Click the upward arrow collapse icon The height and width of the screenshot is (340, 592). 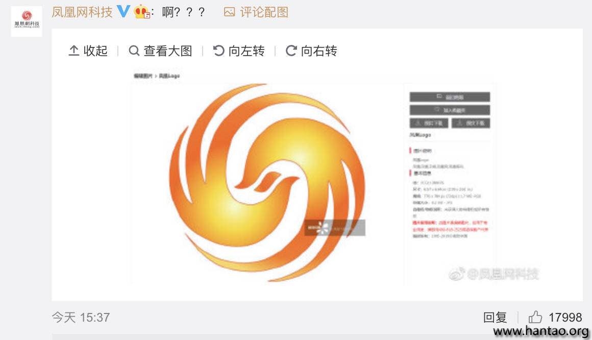coord(73,51)
